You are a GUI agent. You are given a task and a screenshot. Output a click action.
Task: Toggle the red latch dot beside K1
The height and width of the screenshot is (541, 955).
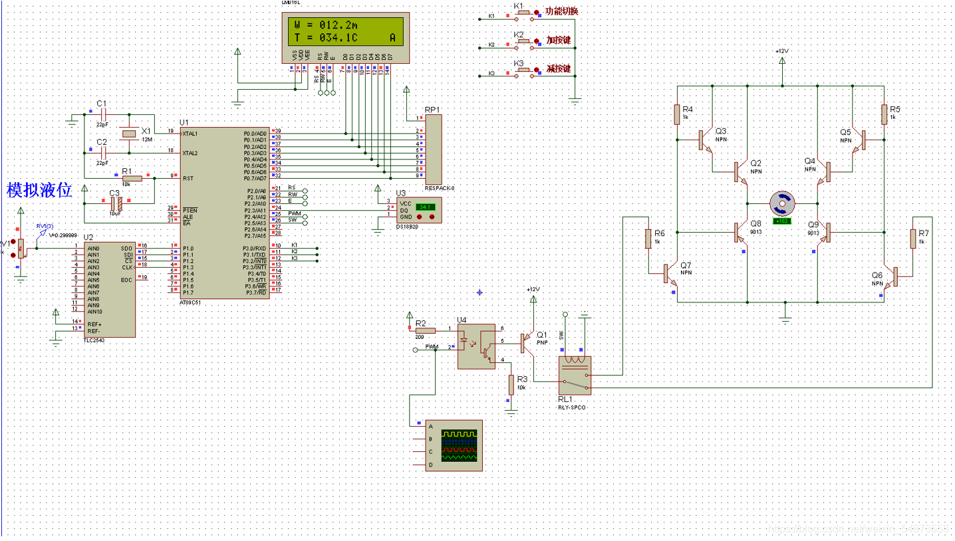point(537,12)
